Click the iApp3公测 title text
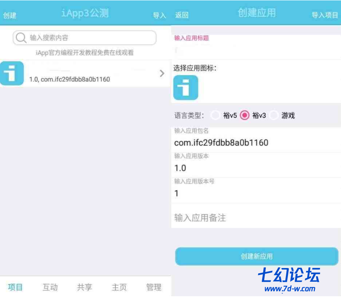Viewport: 341px width, 297px height. pos(85,13)
